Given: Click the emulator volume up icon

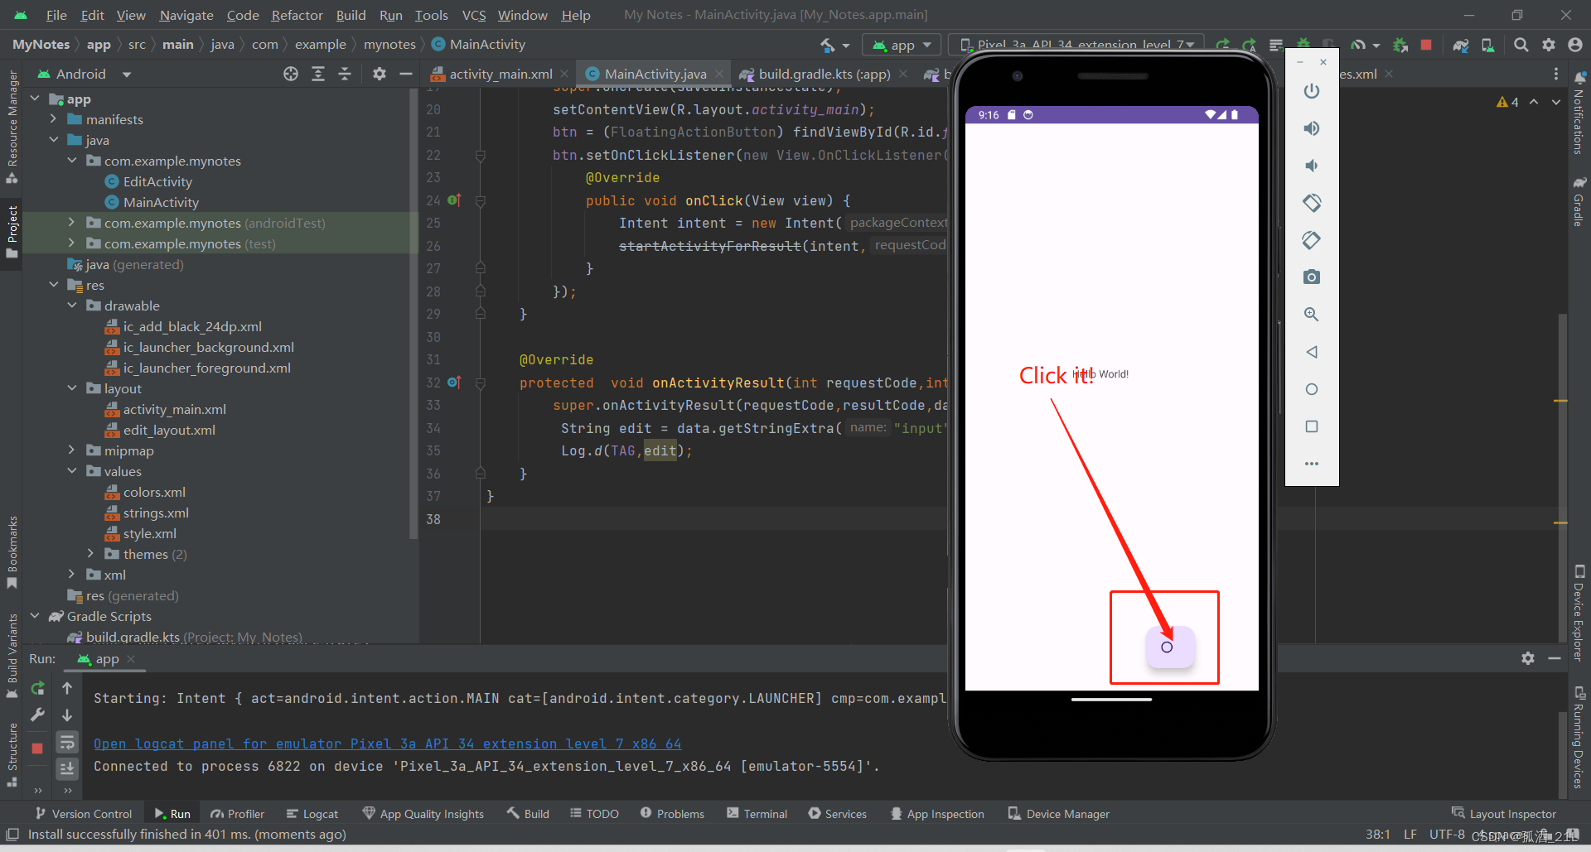Looking at the screenshot, I should [x=1312, y=128].
